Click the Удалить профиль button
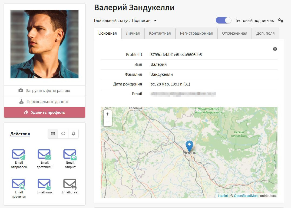The height and width of the screenshot is (208, 291). (x=45, y=113)
